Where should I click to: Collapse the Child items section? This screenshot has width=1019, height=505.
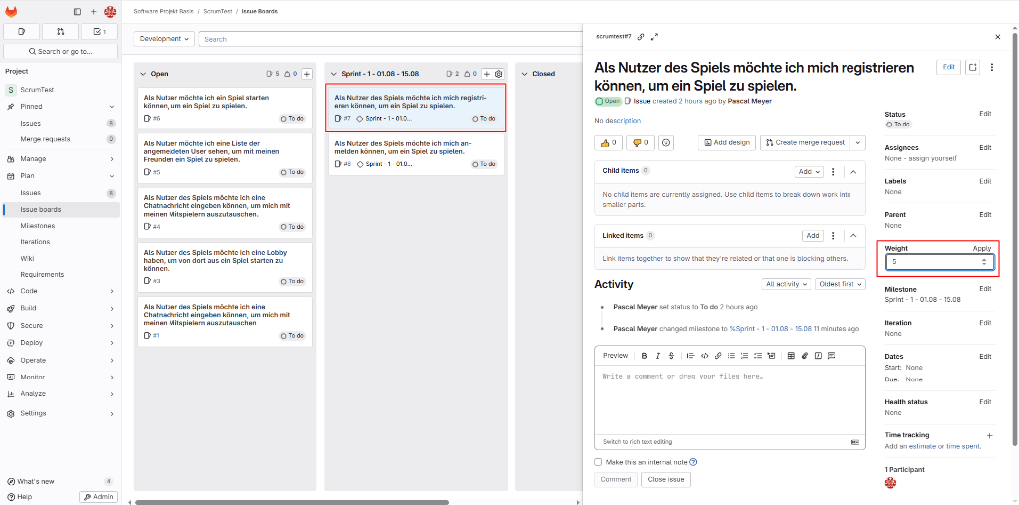[853, 172]
